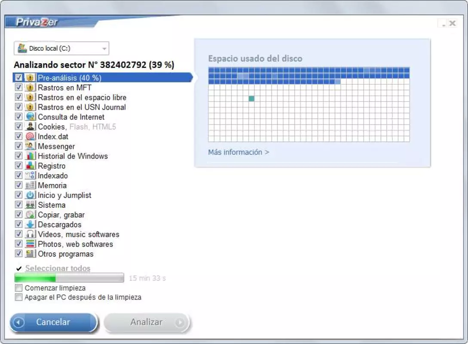Open the Más información link
Viewport: 468px width, 344px height.
239,152
